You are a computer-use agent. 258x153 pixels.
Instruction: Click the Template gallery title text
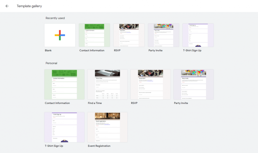[29, 6]
